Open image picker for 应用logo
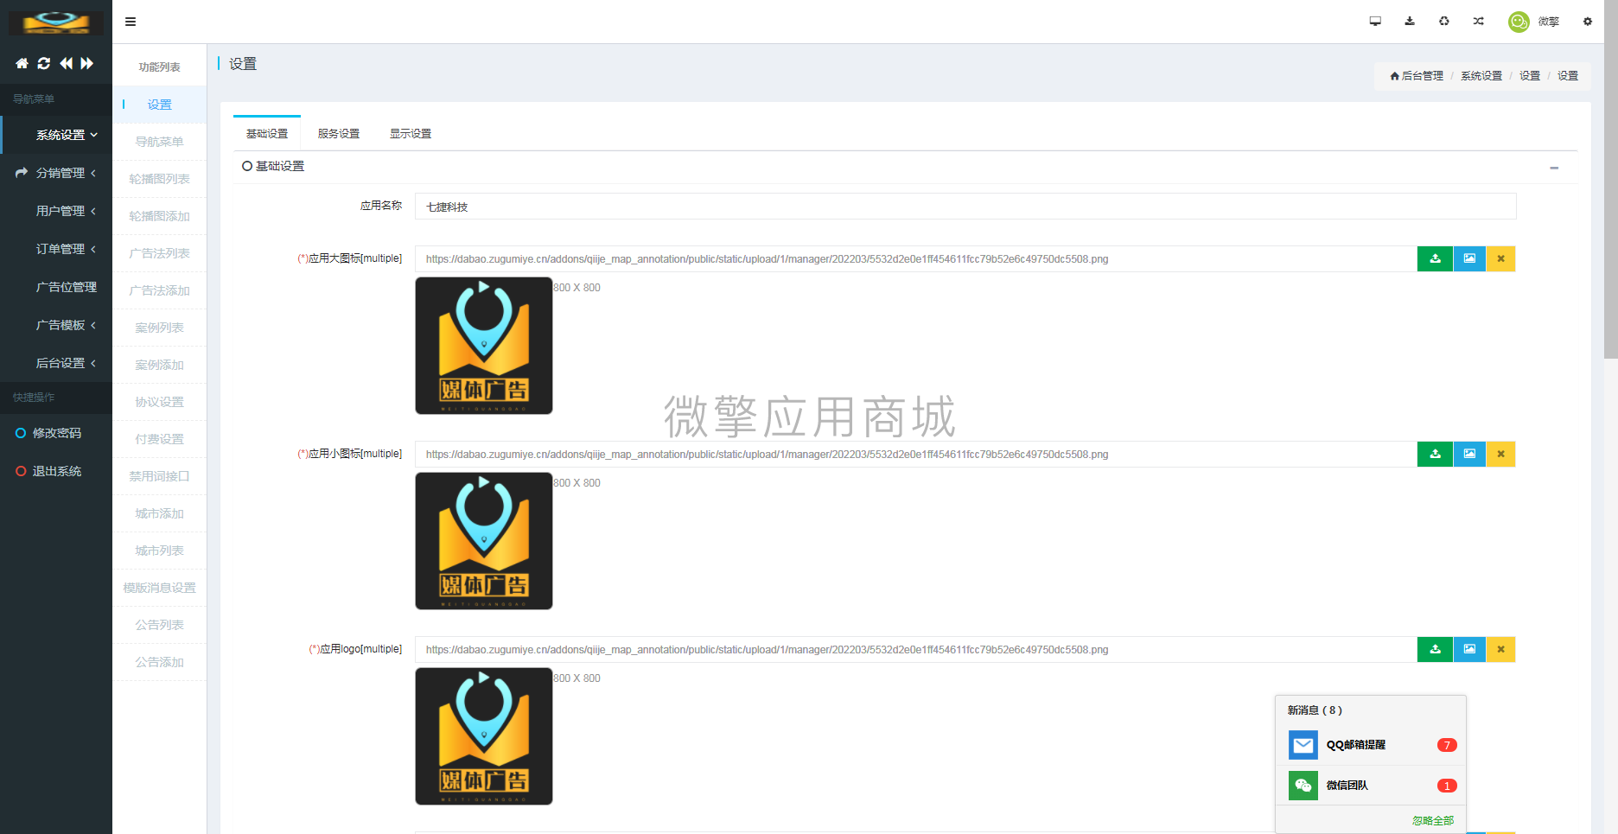Viewport: 1618px width, 834px height. point(1469,649)
